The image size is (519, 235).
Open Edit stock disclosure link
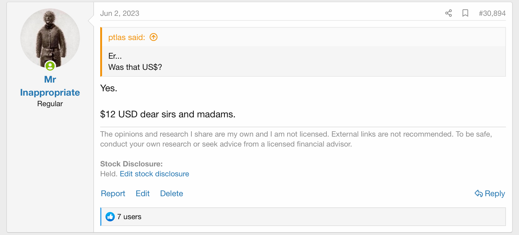154,174
